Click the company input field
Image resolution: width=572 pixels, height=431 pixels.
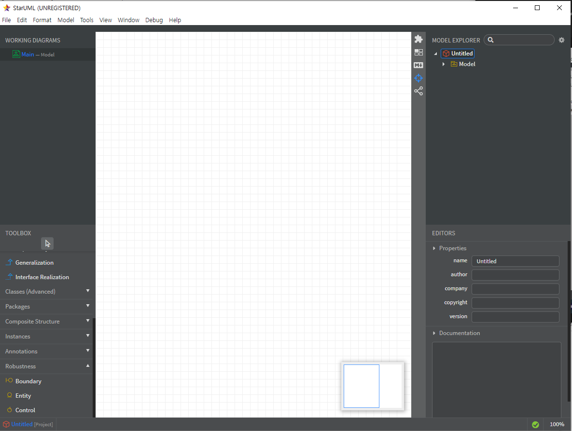click(515, 289)
